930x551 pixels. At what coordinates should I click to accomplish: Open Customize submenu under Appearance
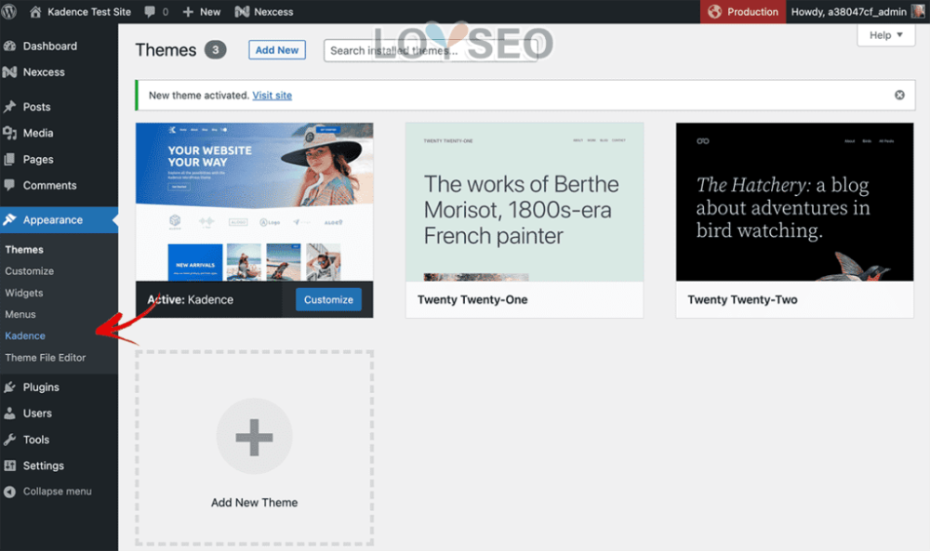coord(30,271)
